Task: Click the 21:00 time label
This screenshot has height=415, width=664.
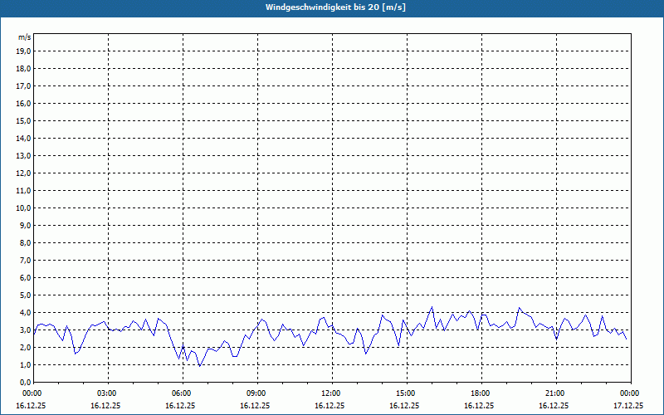Action: (x=555, y=393)
